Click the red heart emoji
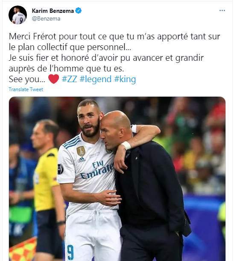The height and width of the screenshot is (261, 234). pyautogui.click(x=53, y=79)
